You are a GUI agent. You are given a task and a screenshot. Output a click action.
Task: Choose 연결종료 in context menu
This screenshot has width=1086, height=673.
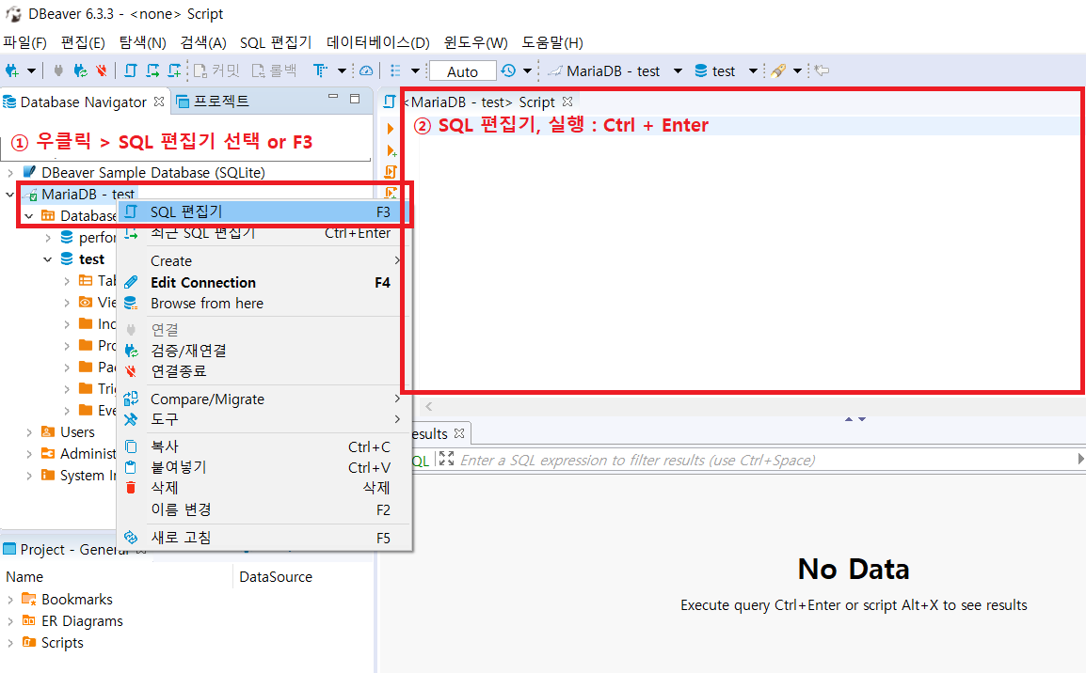tap(265, 370)
